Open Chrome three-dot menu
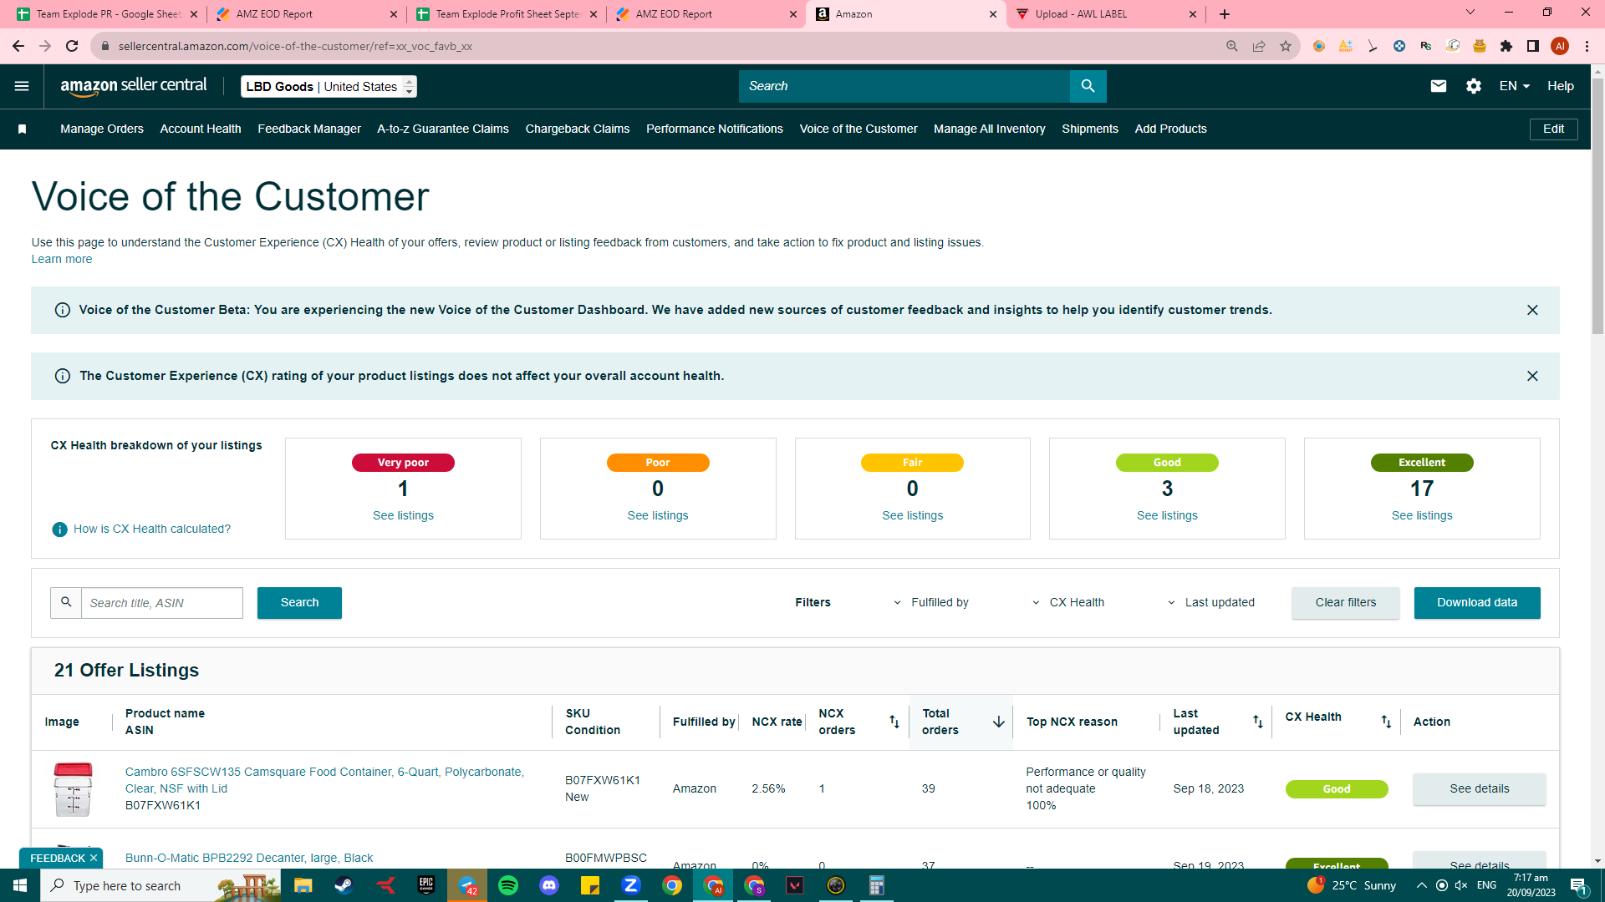This screenshot has width=1605, height=902. [1587, 46]
